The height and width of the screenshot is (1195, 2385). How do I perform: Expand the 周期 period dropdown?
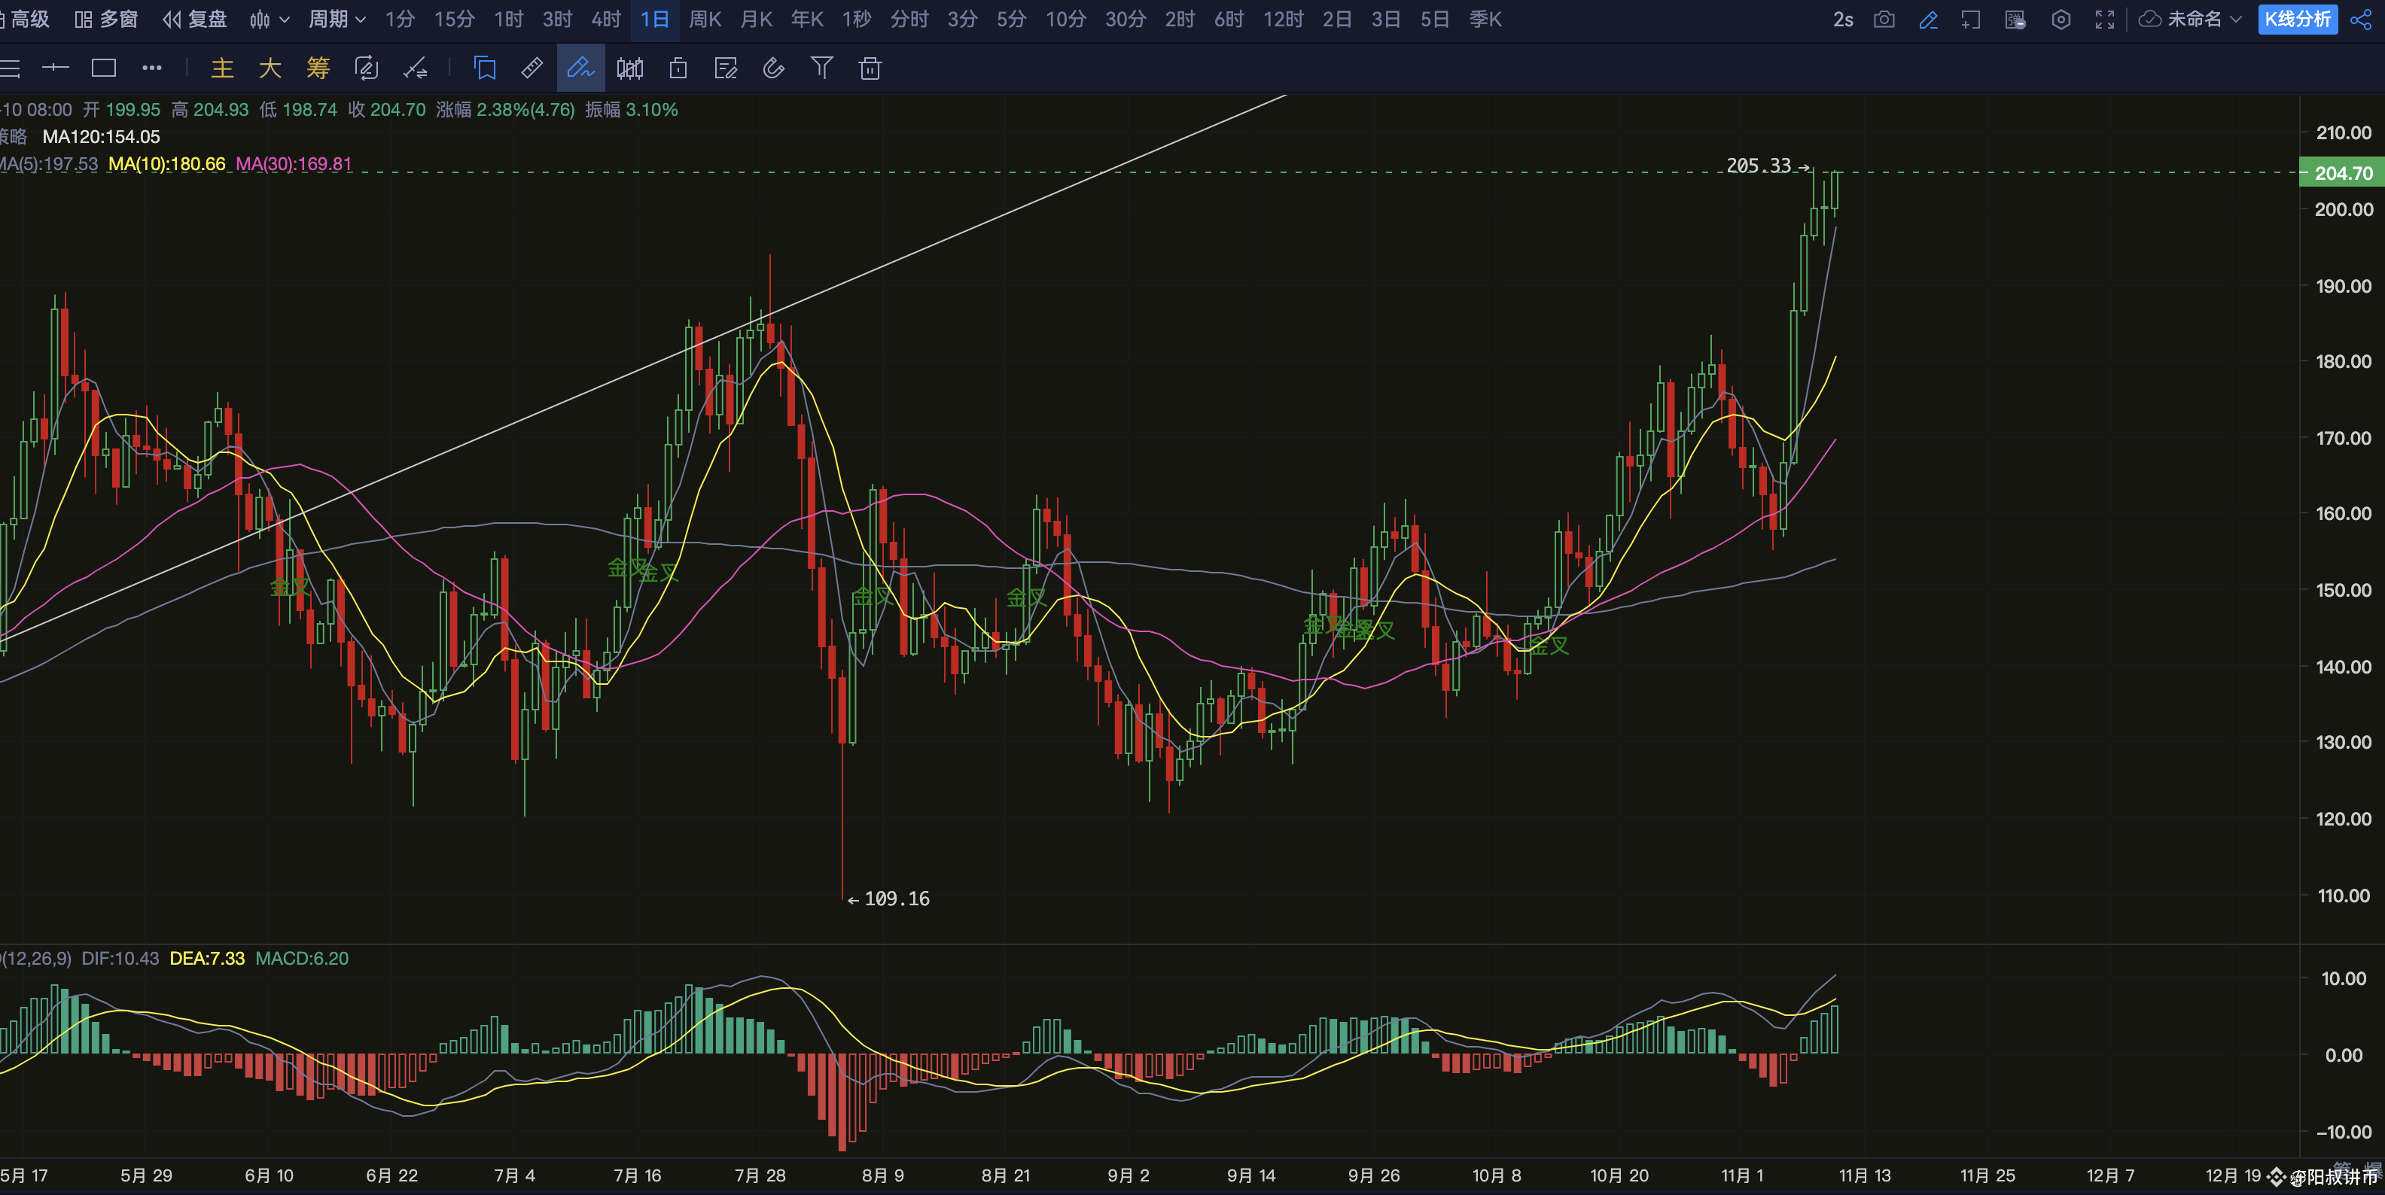coord(338,20)
